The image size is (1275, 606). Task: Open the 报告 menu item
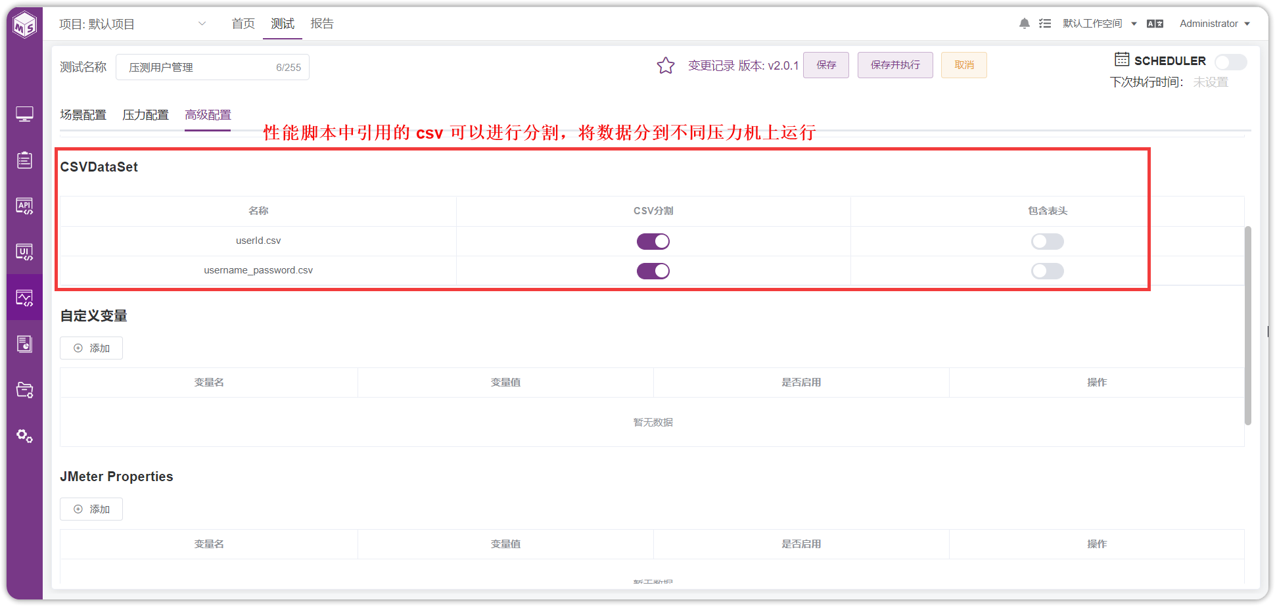pyautogui.click(x=322, y=24)
